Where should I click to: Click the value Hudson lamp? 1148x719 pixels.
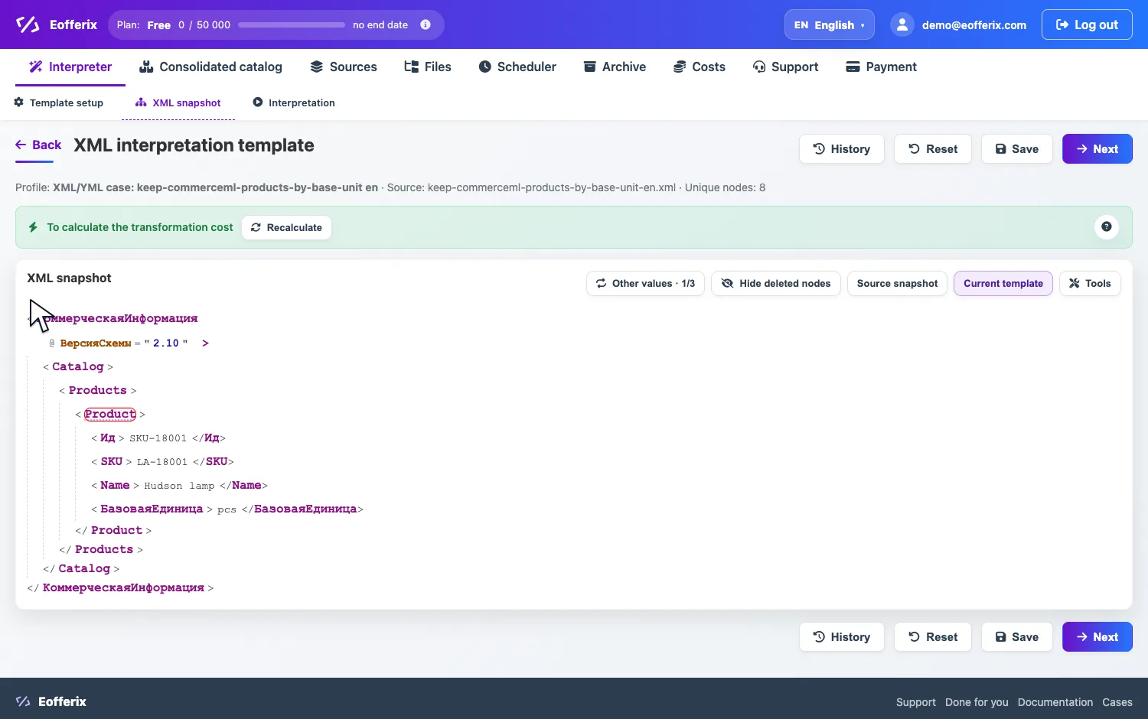point(179,486)
